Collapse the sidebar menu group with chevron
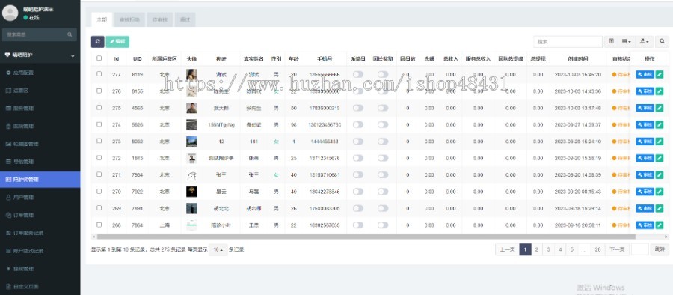 point(72,55)
